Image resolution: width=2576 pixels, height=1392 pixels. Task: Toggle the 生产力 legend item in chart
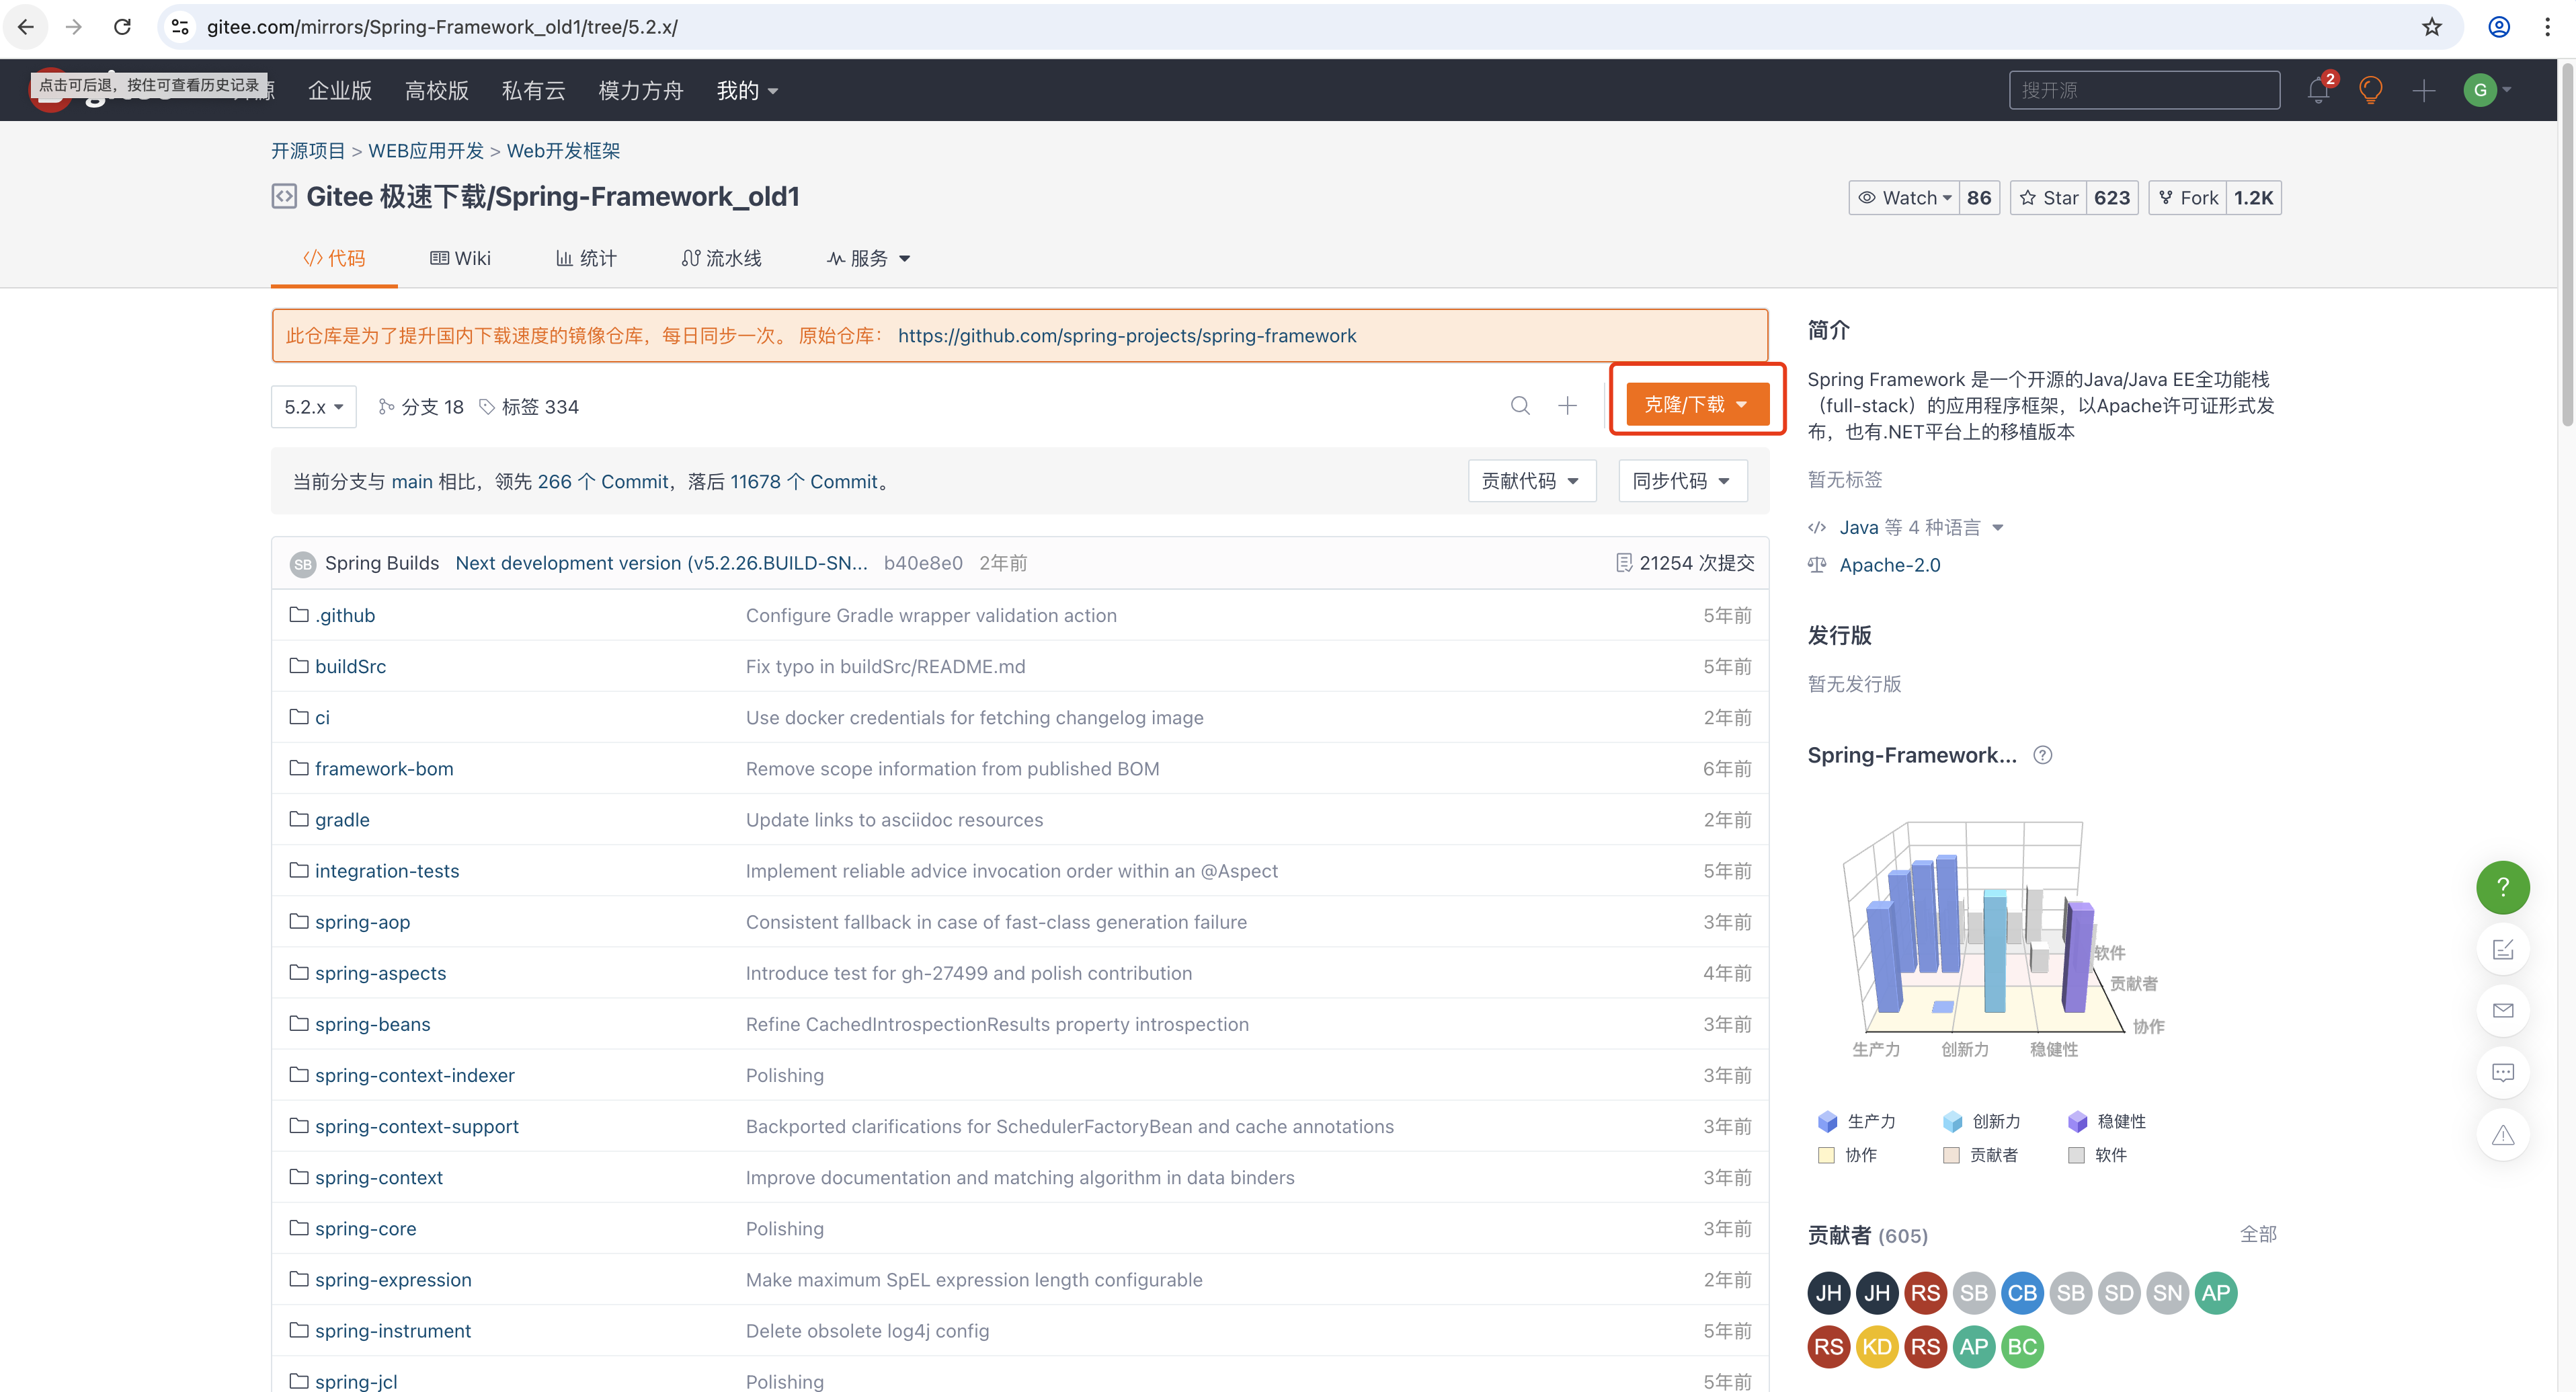(1870, 1121)
